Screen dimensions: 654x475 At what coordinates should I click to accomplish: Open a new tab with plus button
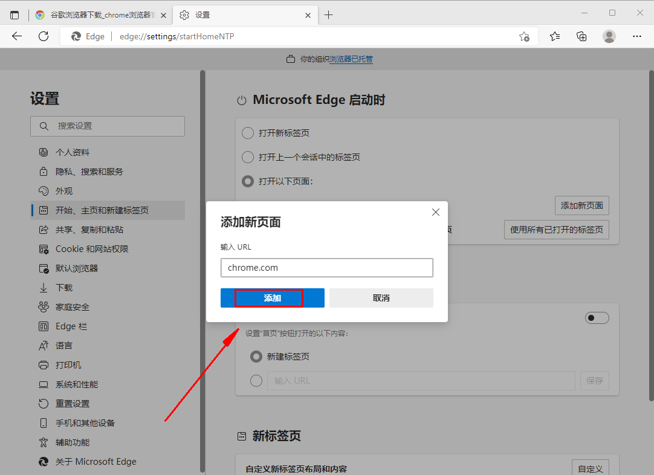[329, 15]
